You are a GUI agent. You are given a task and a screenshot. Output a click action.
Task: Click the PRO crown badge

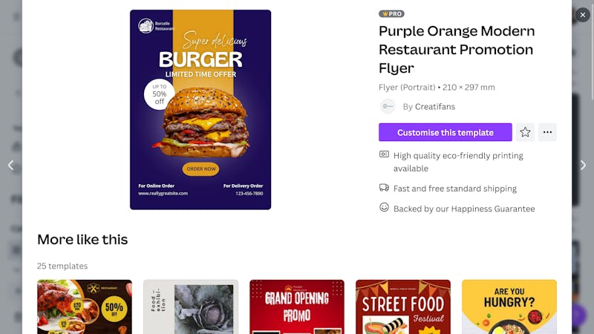[x=391, y=13]
